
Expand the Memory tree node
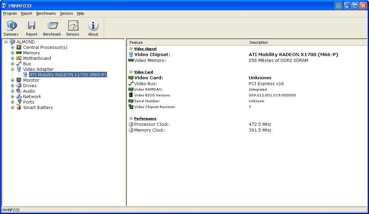[x=13, y=53]
